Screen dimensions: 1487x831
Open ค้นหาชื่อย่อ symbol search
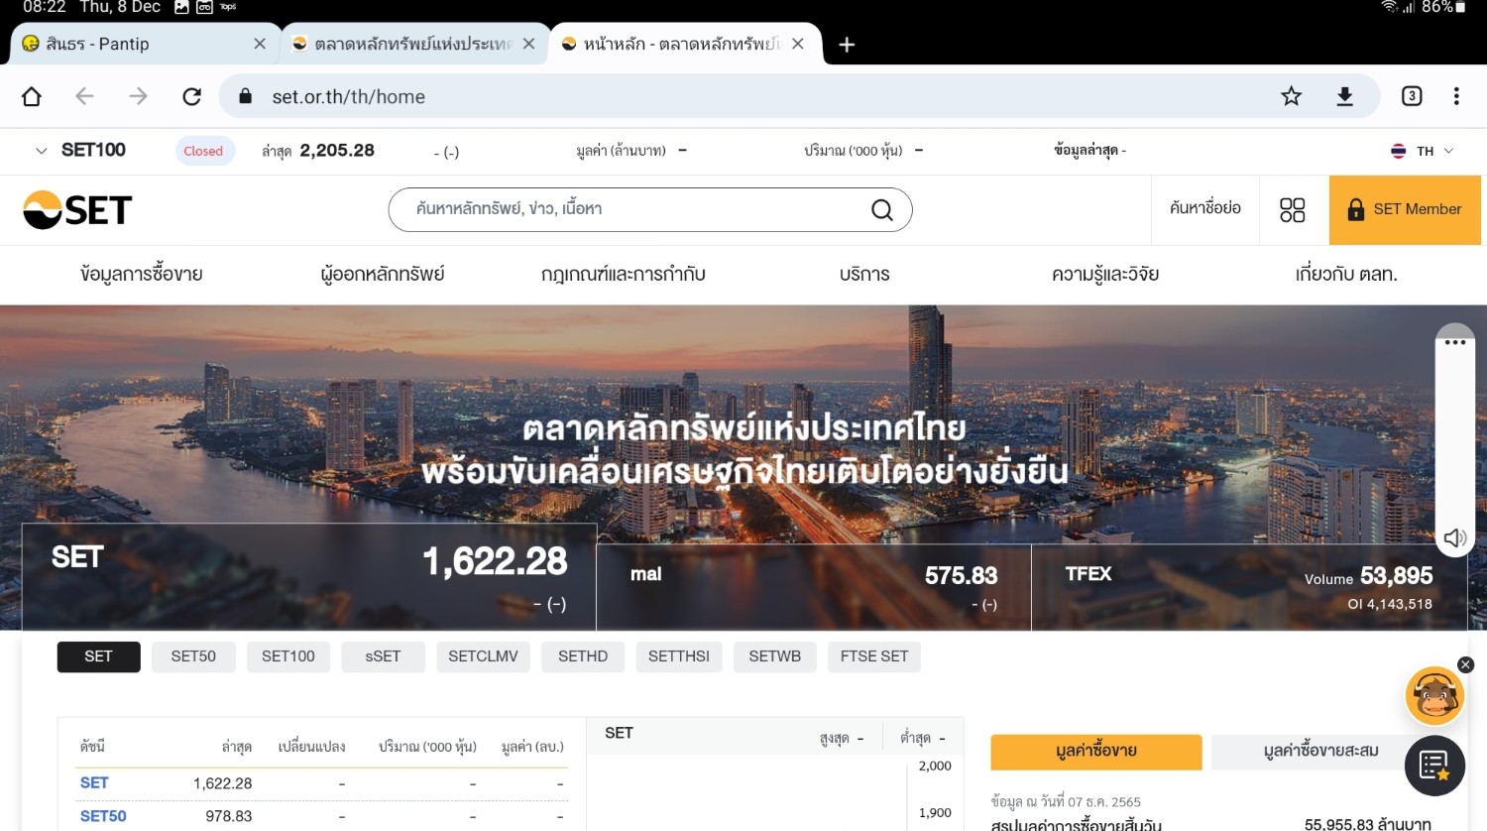tap(1204, 208)
